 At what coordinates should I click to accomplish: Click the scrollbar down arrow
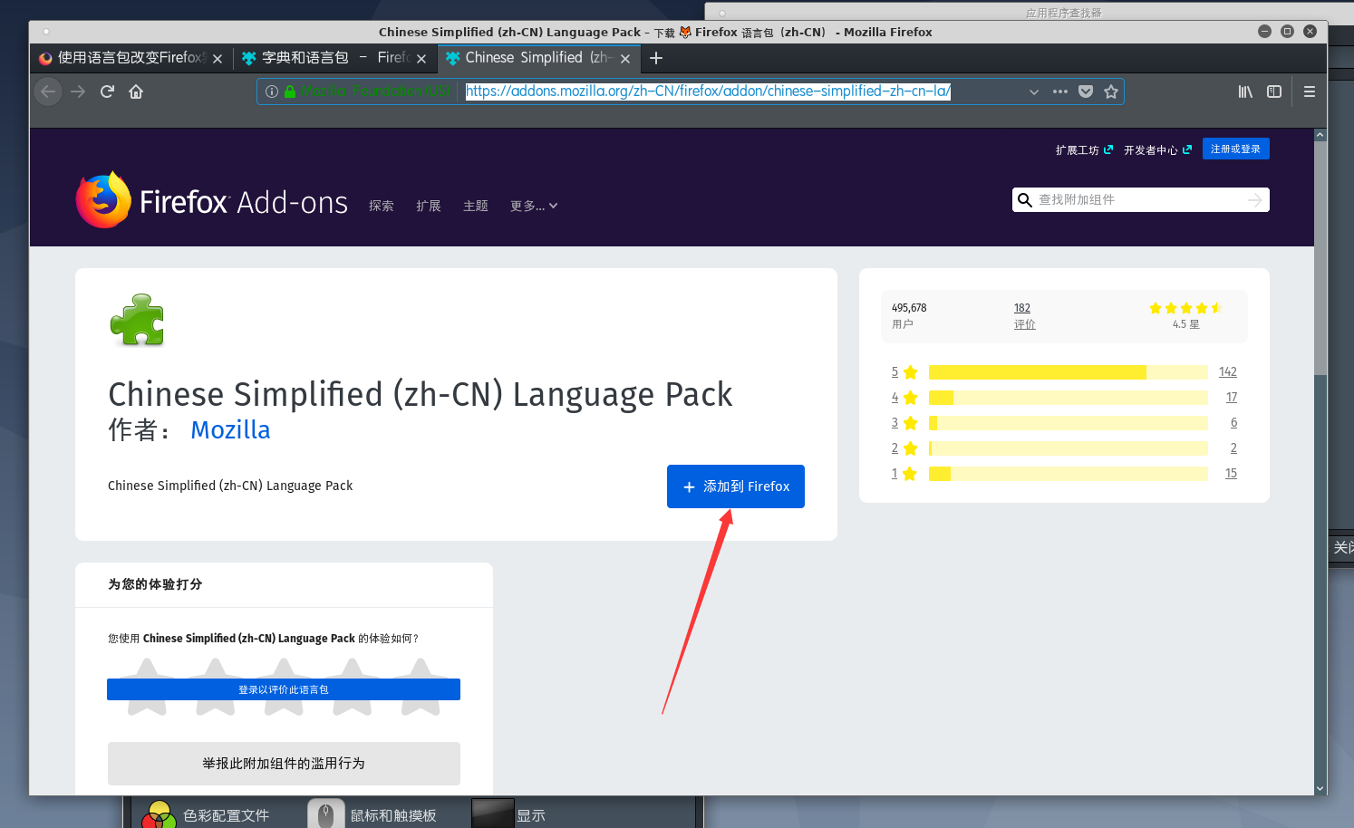click(x=1320, y=788)
